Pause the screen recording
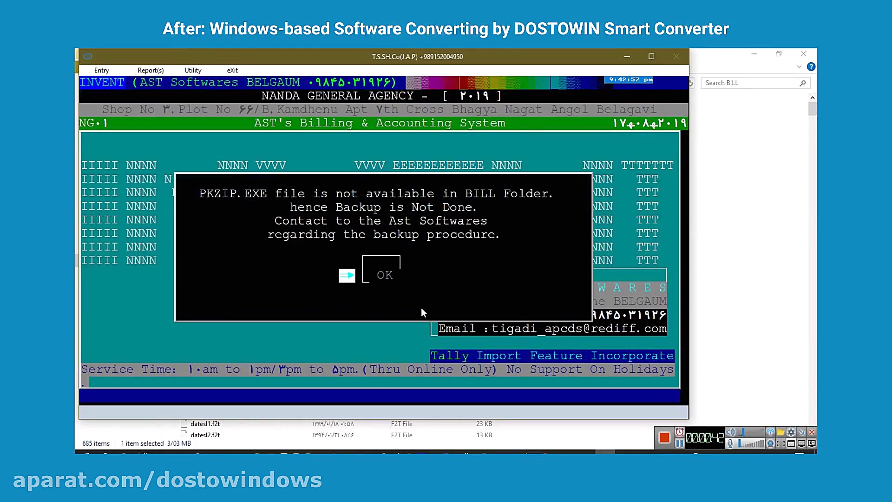Viewport: 892px width, 502px height. (x=680, y=443)
